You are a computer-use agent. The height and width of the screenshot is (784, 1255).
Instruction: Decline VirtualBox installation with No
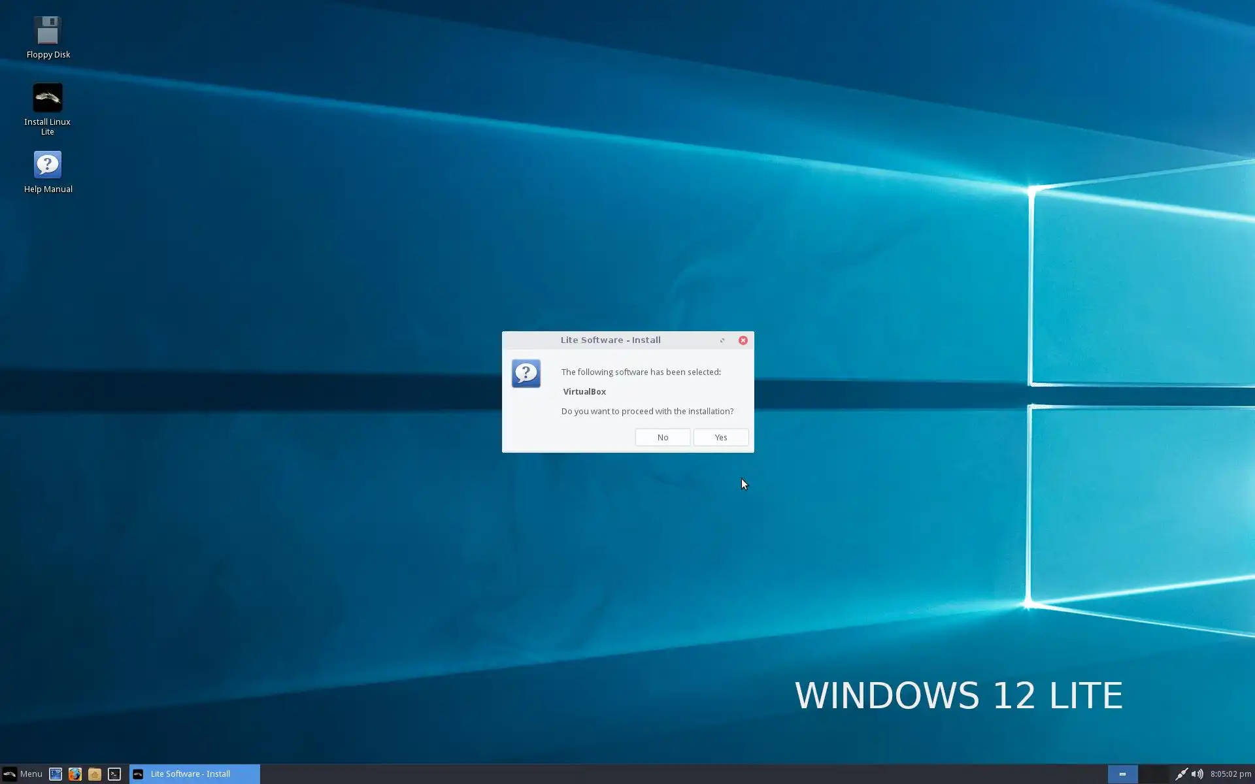[x=662, y=437]
